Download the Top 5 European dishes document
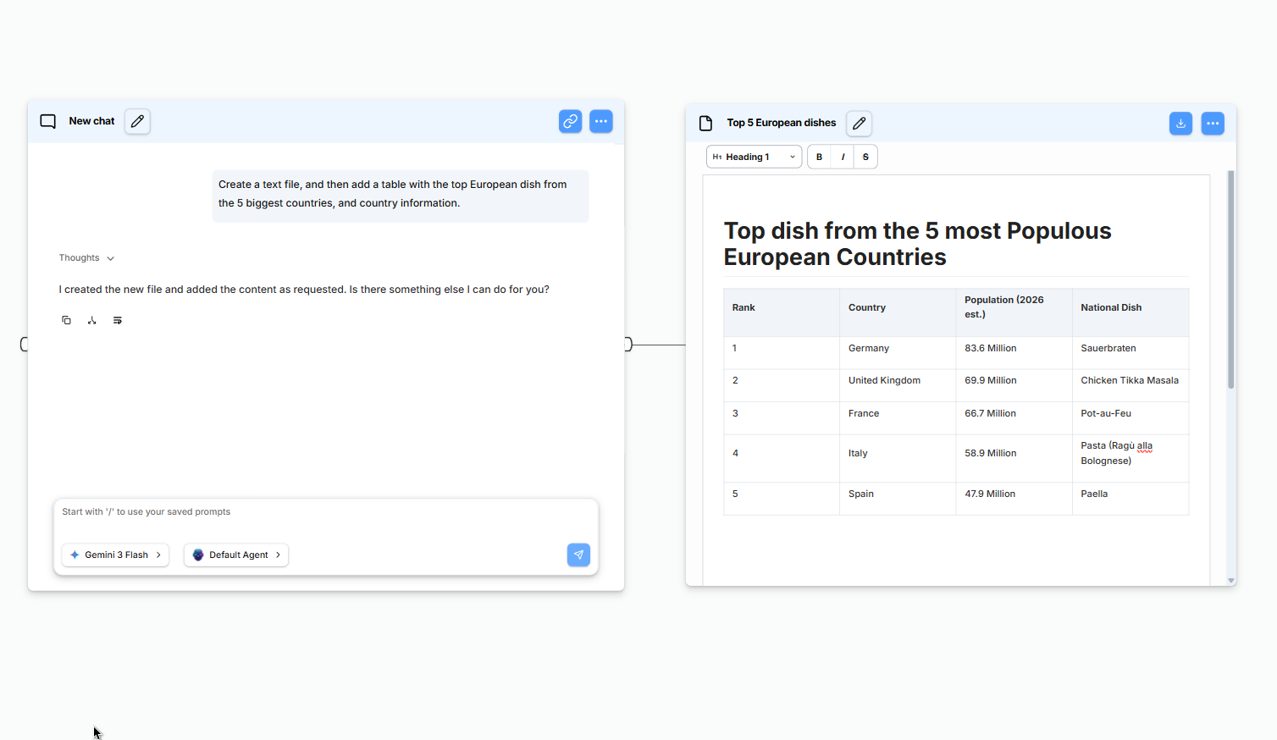 pyautogui.click(x=1180, y=123)
